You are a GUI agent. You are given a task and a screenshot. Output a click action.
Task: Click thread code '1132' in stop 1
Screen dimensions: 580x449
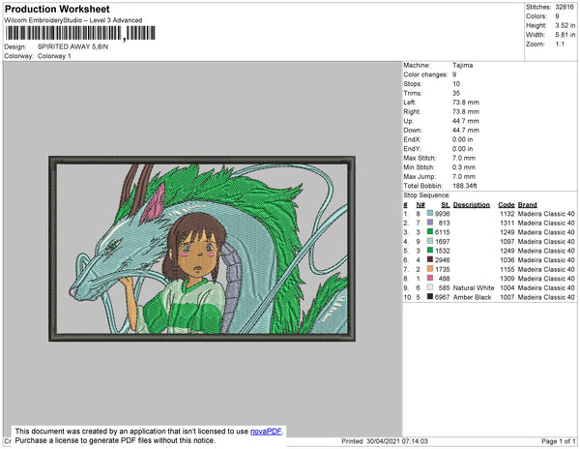507,214
